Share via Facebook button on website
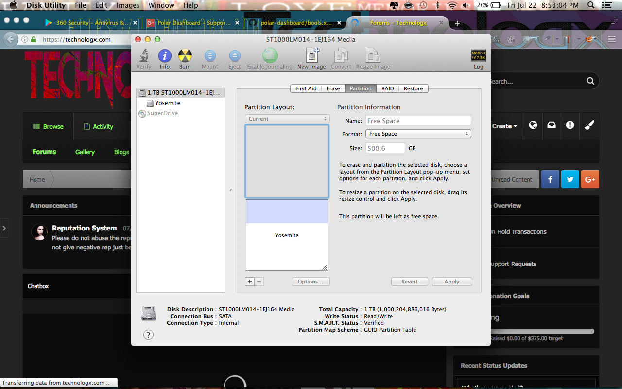This screenshot has width=622, height=389. [x=550, y=179]
